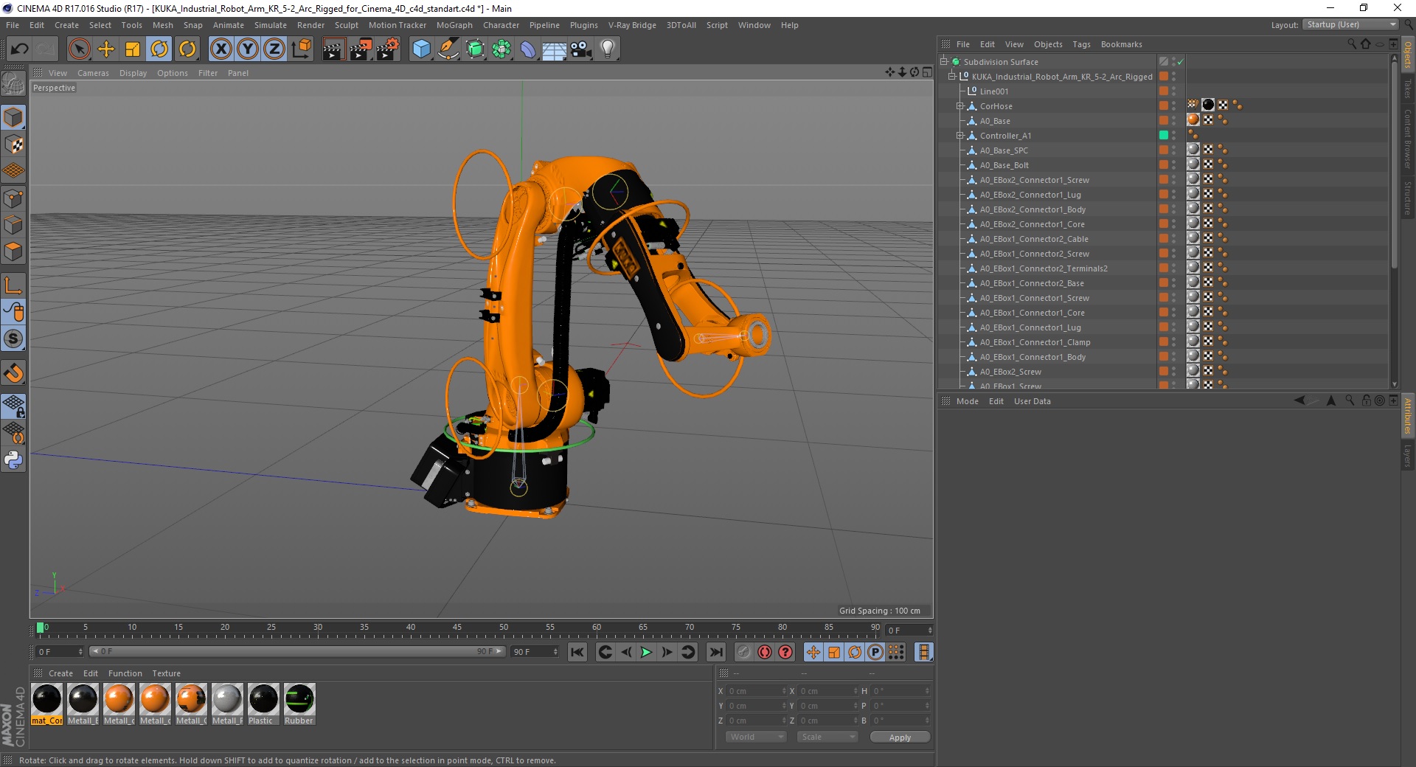Click the Record Active Objects button
The width and height of the screenshot is (1416, 767).
point(743,652)
